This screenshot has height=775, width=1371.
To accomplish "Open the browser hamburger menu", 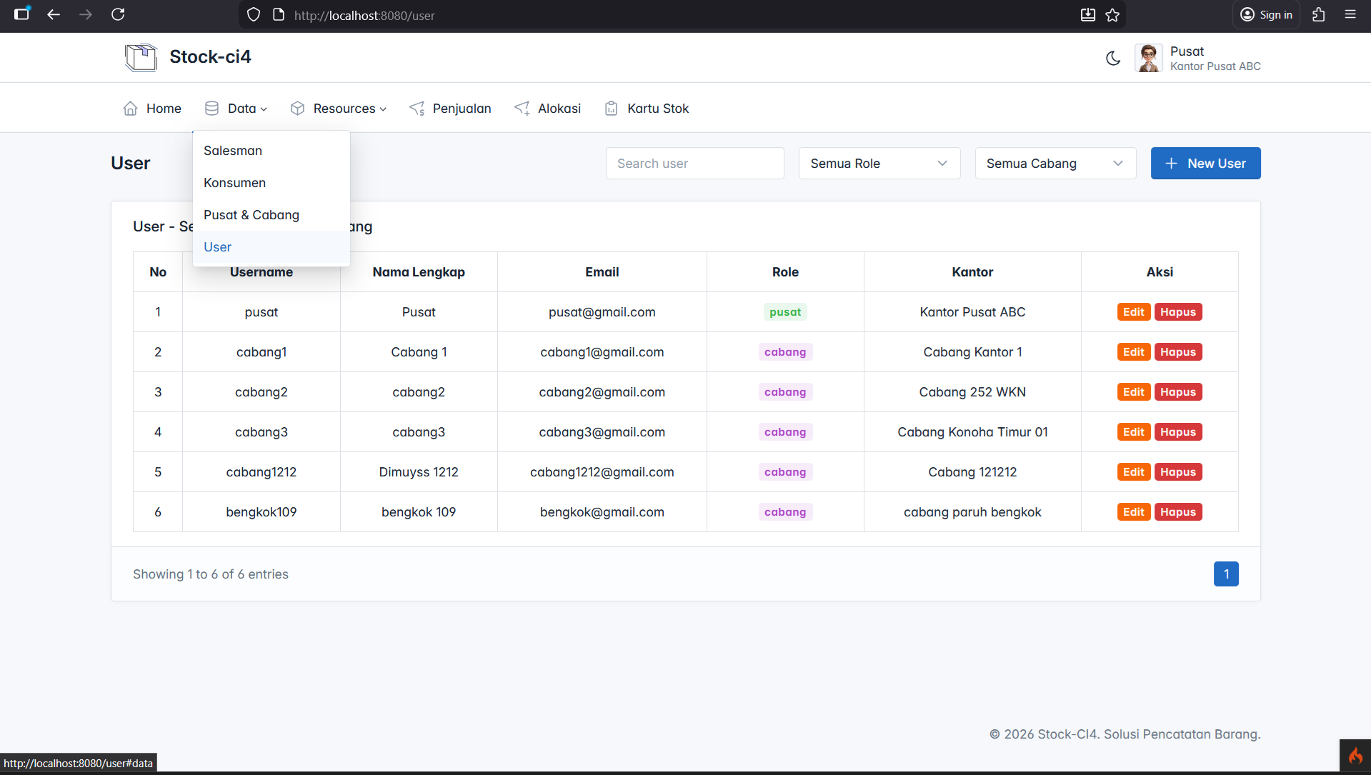I will 1350,14.
